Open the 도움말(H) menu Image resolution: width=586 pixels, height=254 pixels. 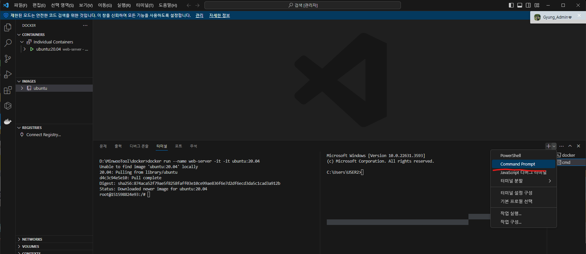tap(168, 5)
